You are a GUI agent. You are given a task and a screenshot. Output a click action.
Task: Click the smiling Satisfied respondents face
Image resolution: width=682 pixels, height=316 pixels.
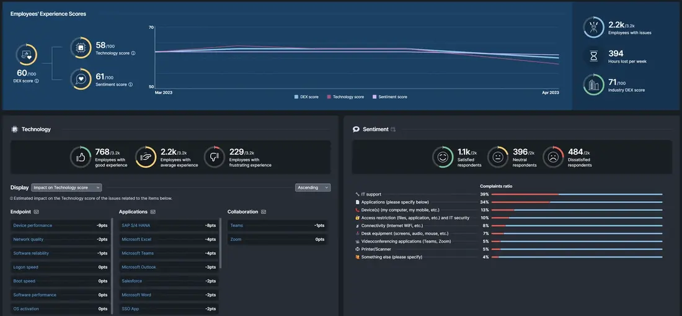[443, 156]
